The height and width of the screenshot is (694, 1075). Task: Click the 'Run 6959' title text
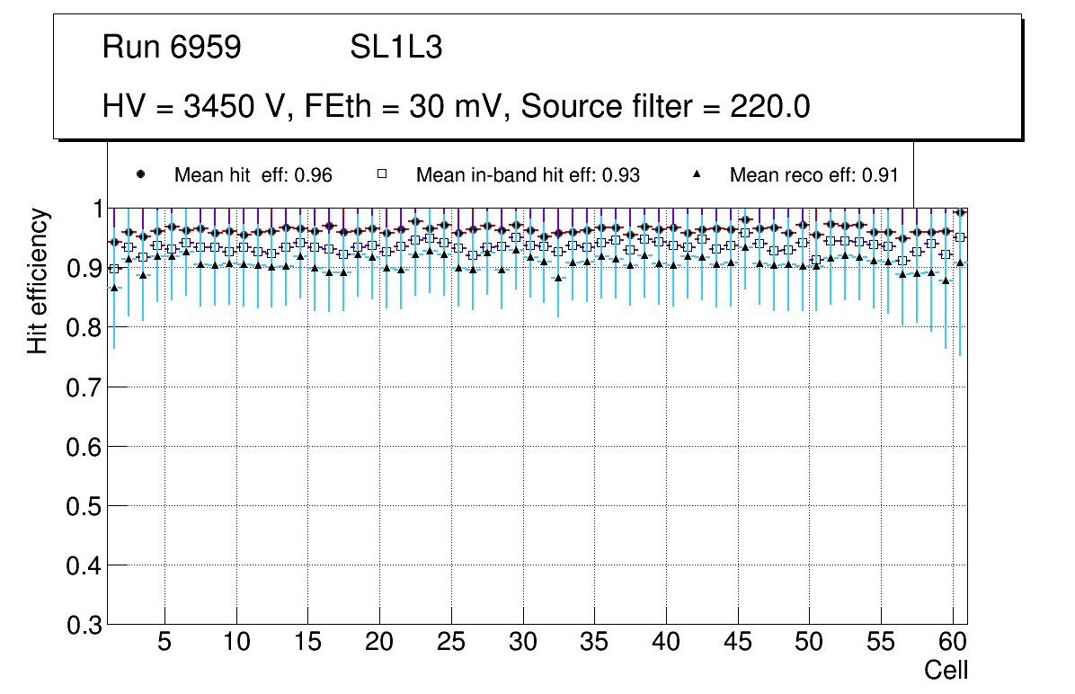point(172,48)
